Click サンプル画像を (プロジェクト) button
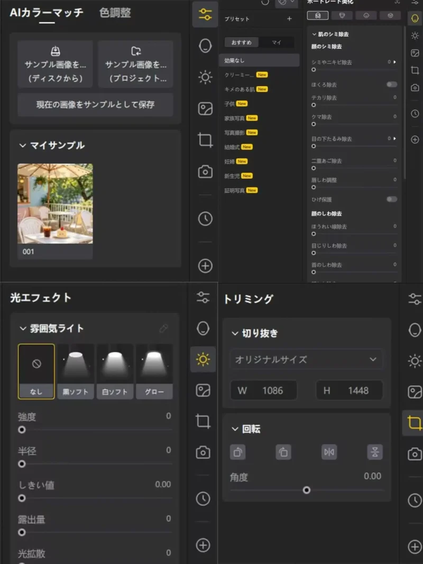423x564 pixels. [x=135, y=64]
